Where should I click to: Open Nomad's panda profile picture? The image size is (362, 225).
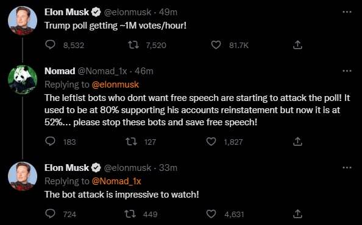coord(23,80)
